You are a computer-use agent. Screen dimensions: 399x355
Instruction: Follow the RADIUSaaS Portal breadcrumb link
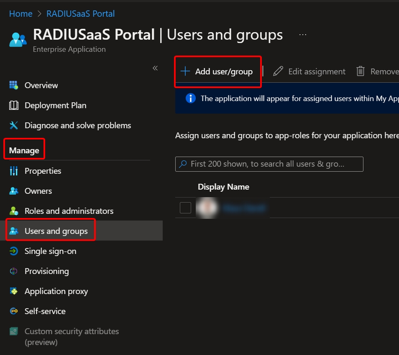point(80,14)
